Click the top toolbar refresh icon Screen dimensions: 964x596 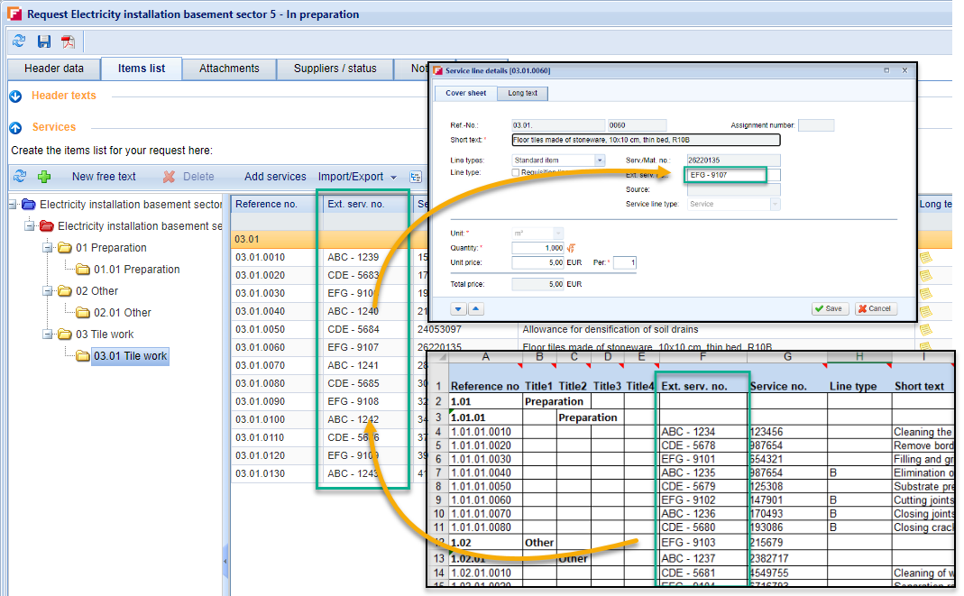coord(19,41)
